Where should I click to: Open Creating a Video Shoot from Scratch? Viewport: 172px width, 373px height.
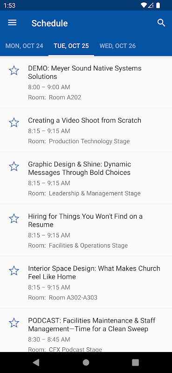point(86,130)
